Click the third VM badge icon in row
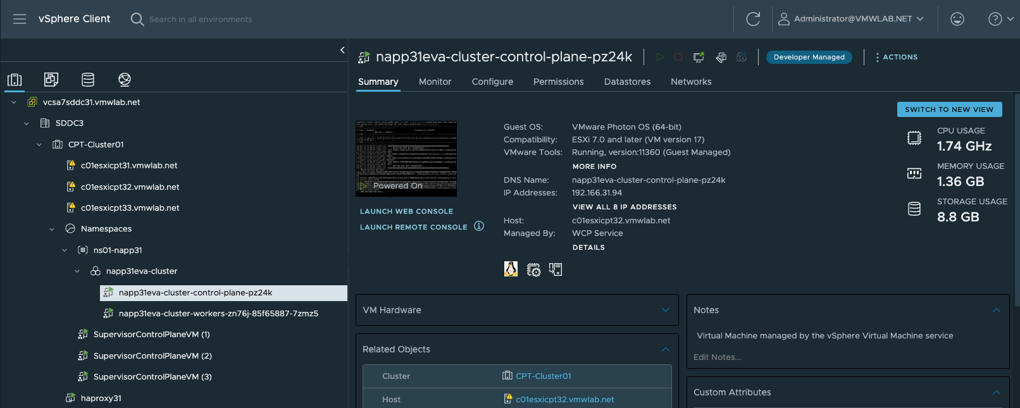The height and width of the screenshot is (408, 1020). pyautogui.click(x=556, y=269)
